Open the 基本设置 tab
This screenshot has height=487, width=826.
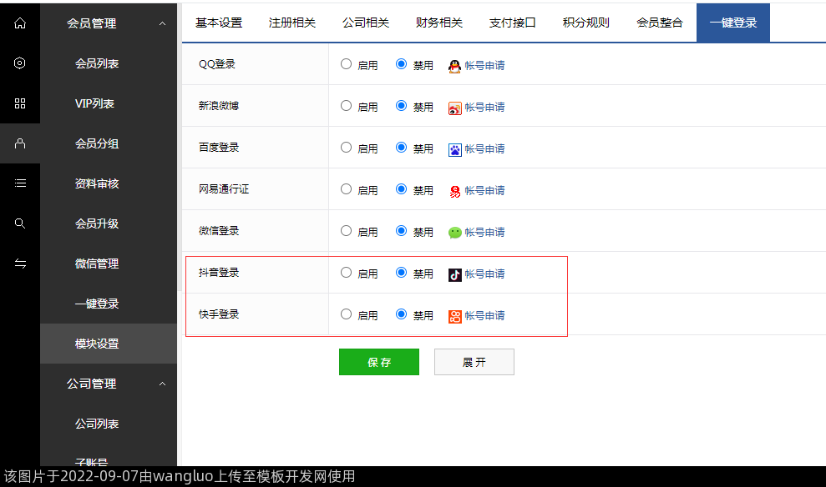[219, 23]
